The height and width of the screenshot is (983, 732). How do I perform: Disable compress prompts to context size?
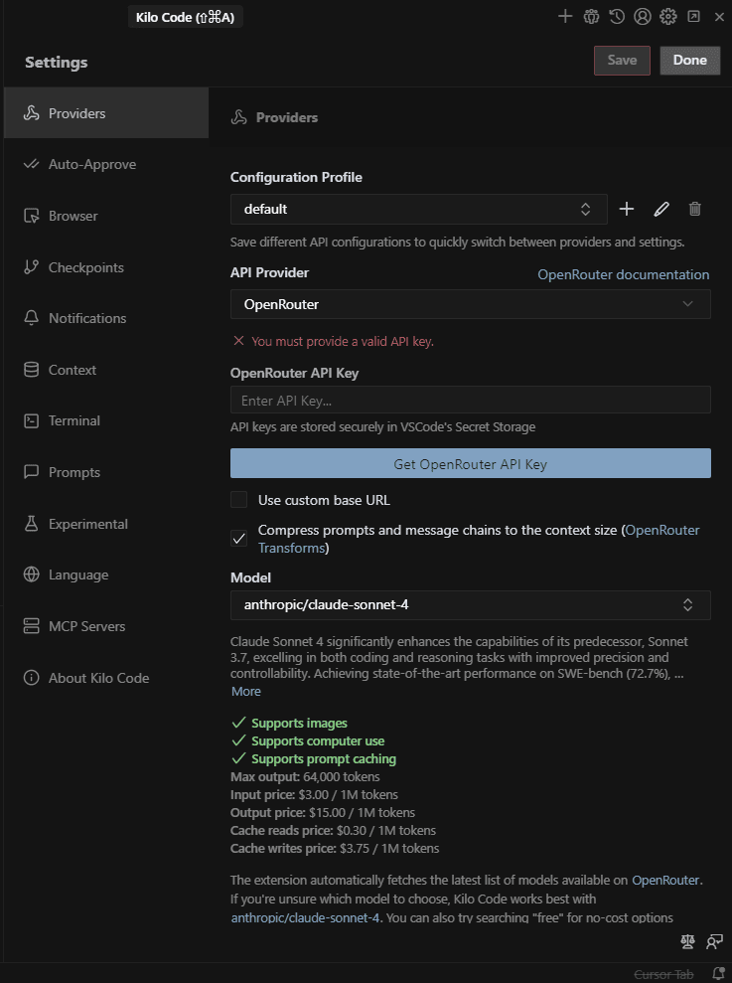click(x=238, y=538)
